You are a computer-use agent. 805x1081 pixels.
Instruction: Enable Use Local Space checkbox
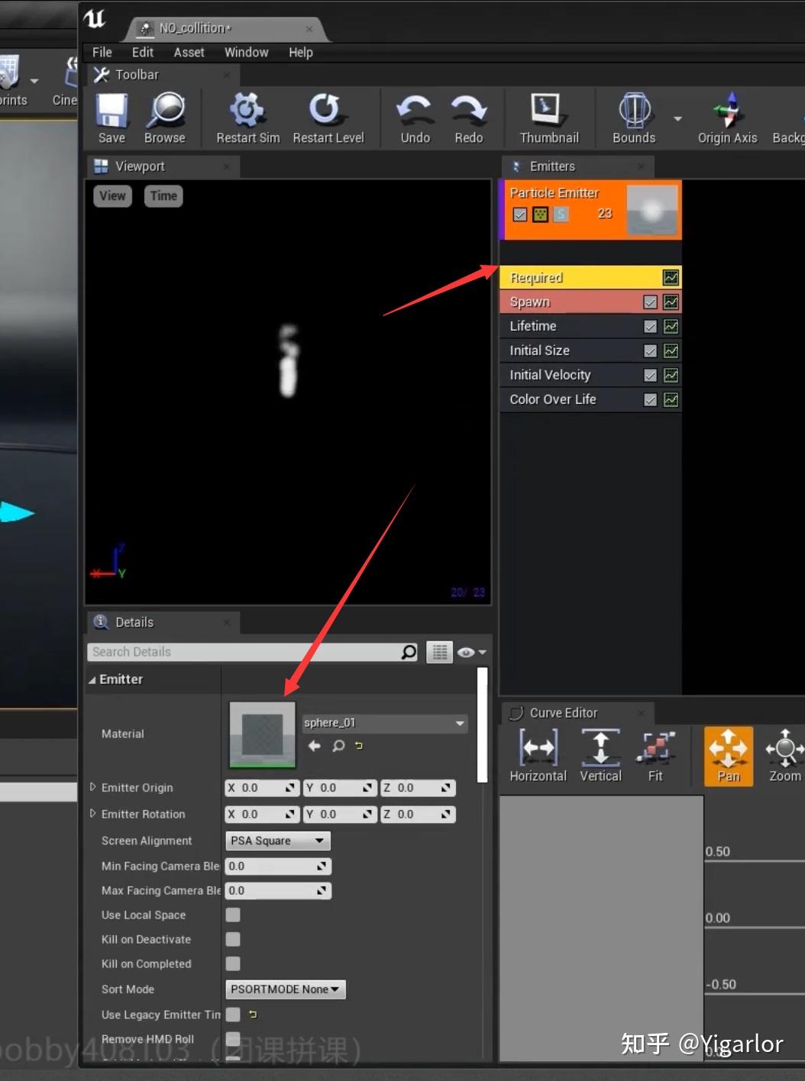point(233,915)
